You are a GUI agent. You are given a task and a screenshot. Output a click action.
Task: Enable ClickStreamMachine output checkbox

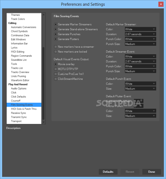56,79
